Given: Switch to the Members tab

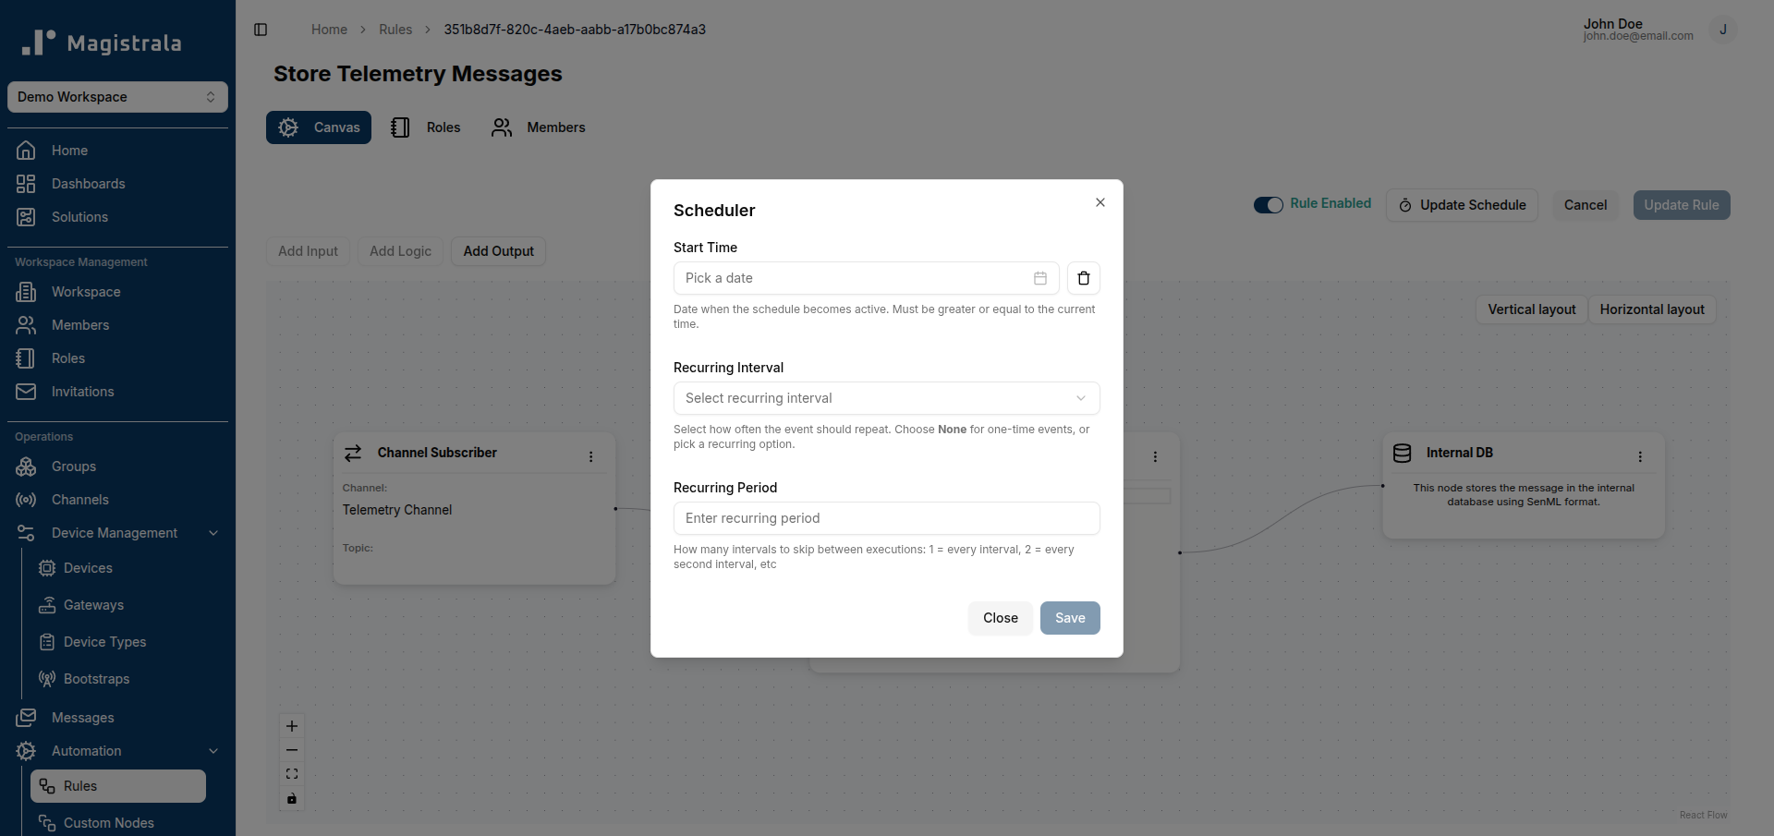Looking at the screenshot, I should coord(539,127).
